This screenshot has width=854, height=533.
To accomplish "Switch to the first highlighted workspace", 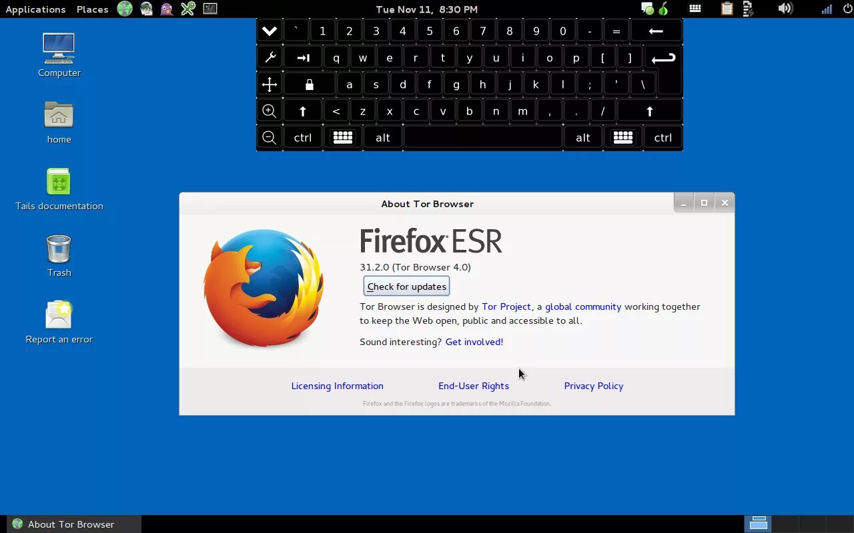I will click(758, 524).
